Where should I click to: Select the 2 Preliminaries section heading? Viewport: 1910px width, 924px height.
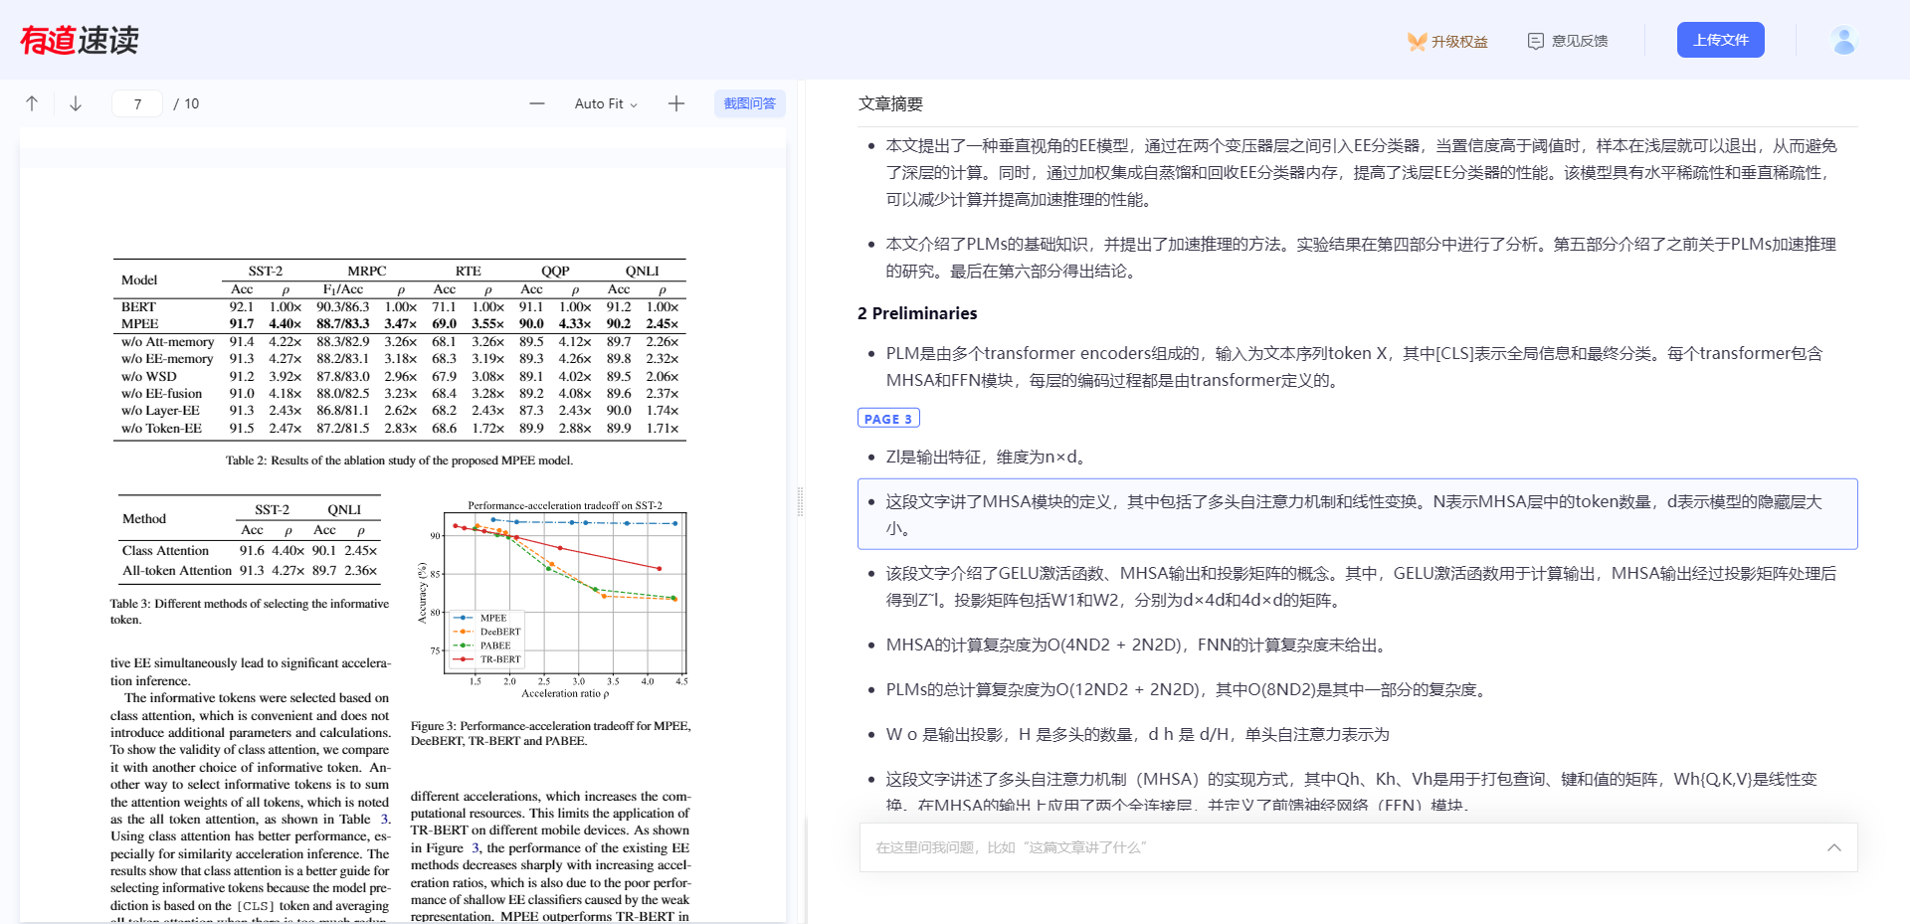pos(917,313)
